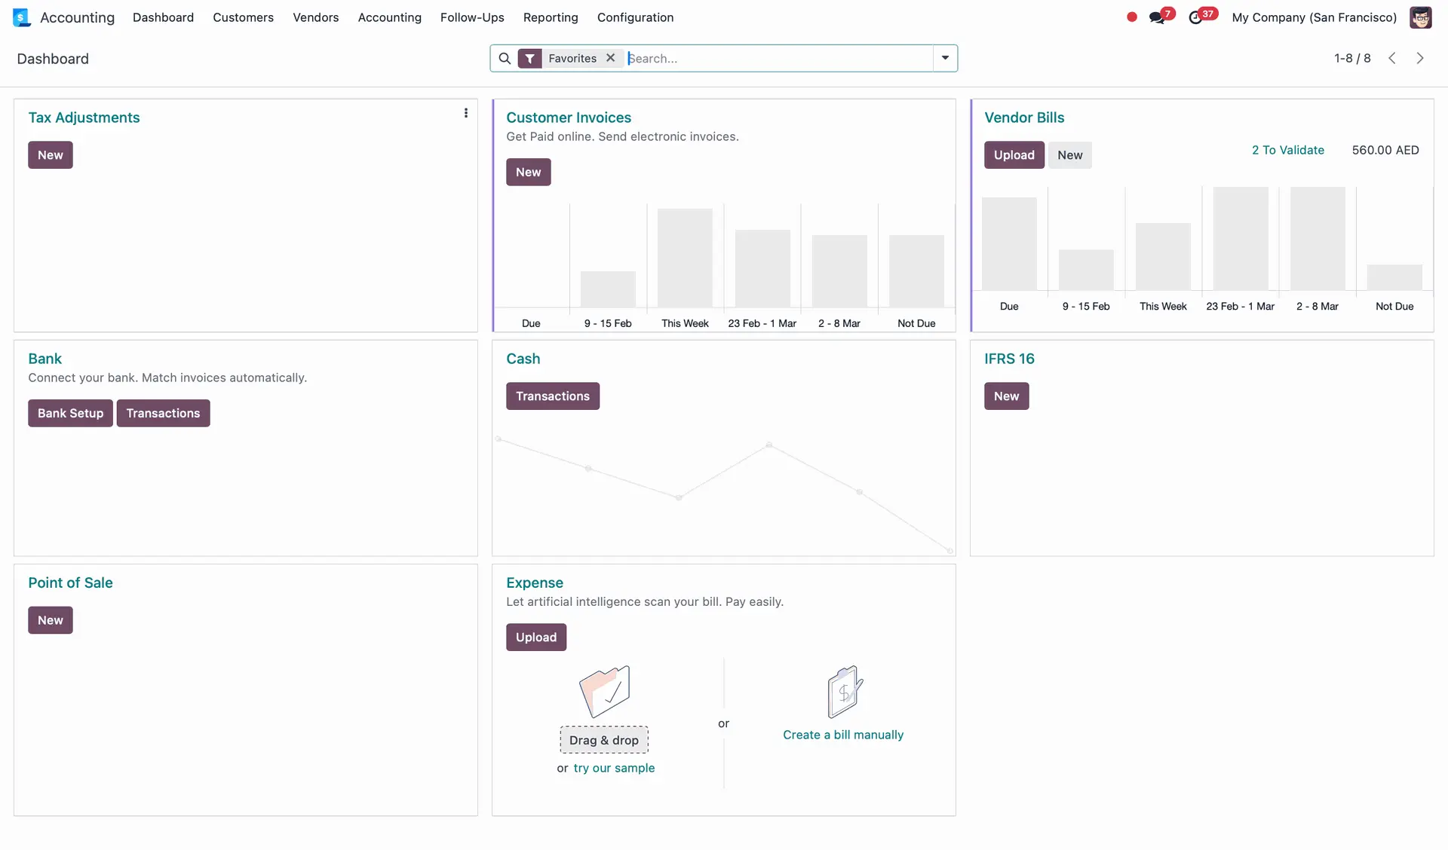Expand the search options dropdown arrow
Image resolution: width=1448 pixels, height=850 pixels.
click(945, 58)
